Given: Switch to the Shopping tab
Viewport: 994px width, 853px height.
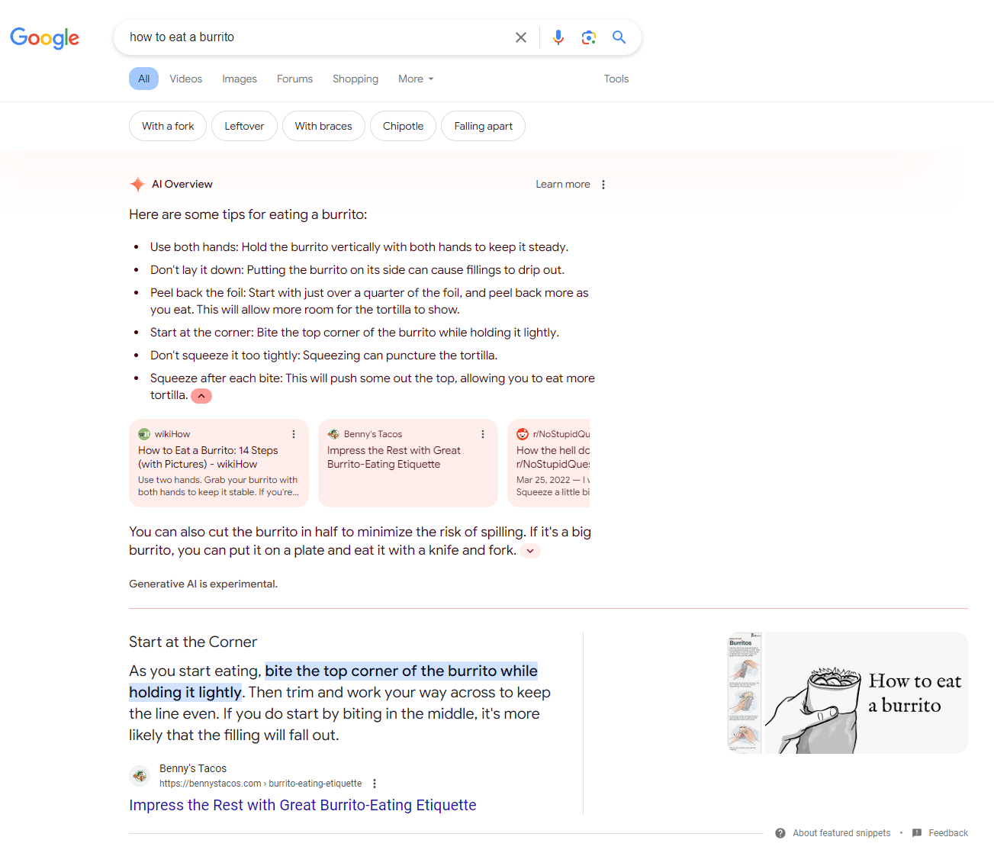Looking at the screenshot, I should click(x=355, y=79).
